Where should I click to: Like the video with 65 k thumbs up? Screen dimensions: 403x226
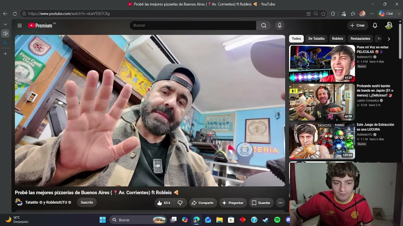click(164, 203)
